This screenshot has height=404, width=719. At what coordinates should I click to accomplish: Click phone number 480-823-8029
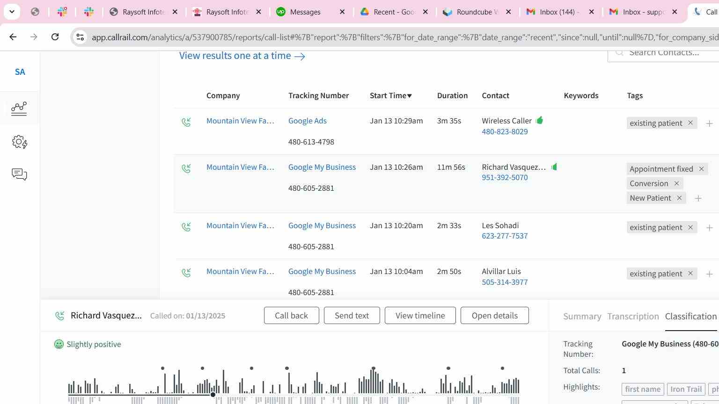point(505,131)
